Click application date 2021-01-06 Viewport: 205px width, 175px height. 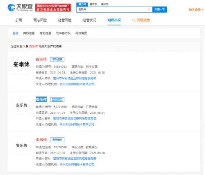pos(57,153)
